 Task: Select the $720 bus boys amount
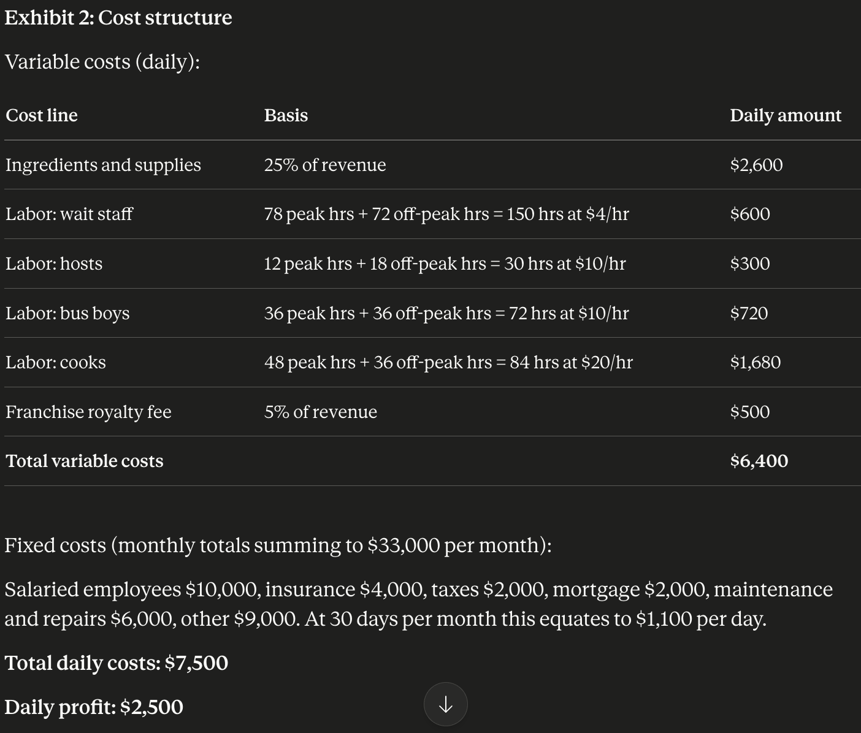pyautogui.click(x=749, y=313)
